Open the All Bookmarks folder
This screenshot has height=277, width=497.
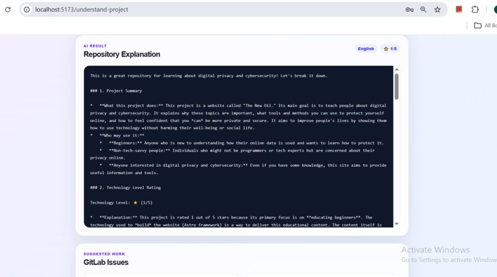click(485, 25)
